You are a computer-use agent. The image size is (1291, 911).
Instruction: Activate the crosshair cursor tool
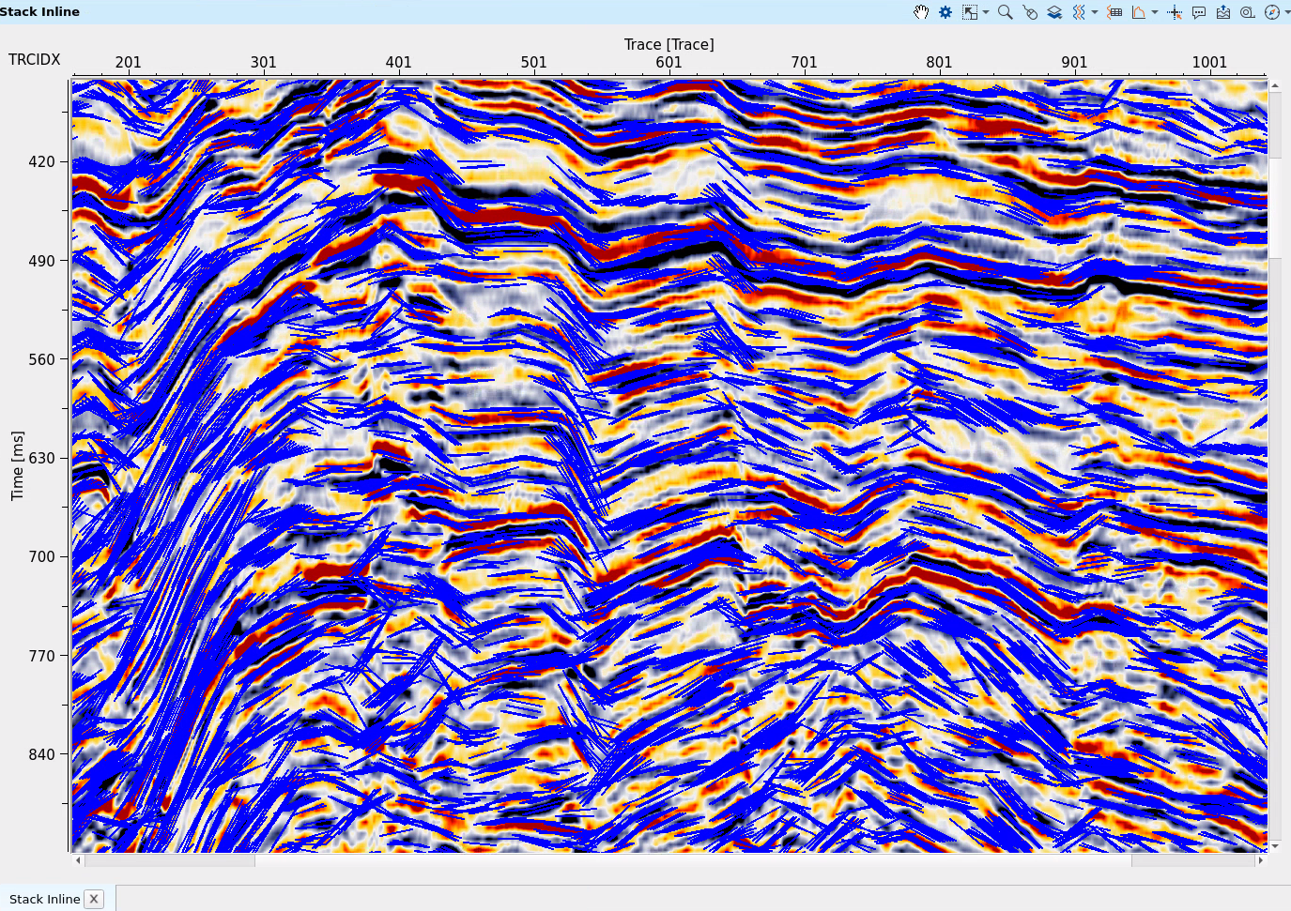click(x=1174, y=12)
